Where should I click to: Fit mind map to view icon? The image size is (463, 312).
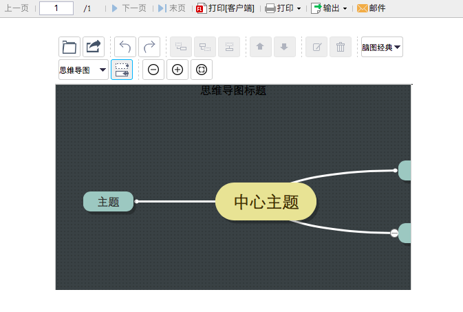[202, 70]
